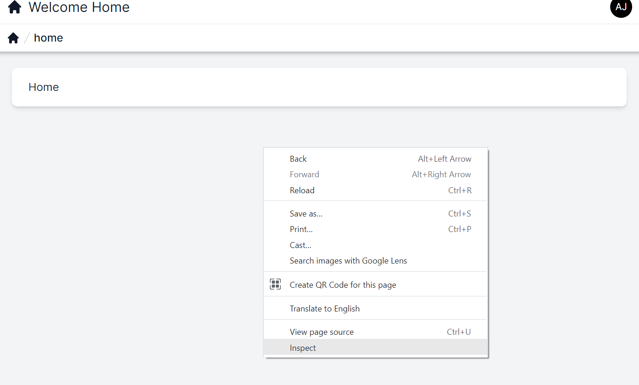This screenshot has width=639, height=385.
Task: Open View page source from the menu
Action: [x=322, y=332]
